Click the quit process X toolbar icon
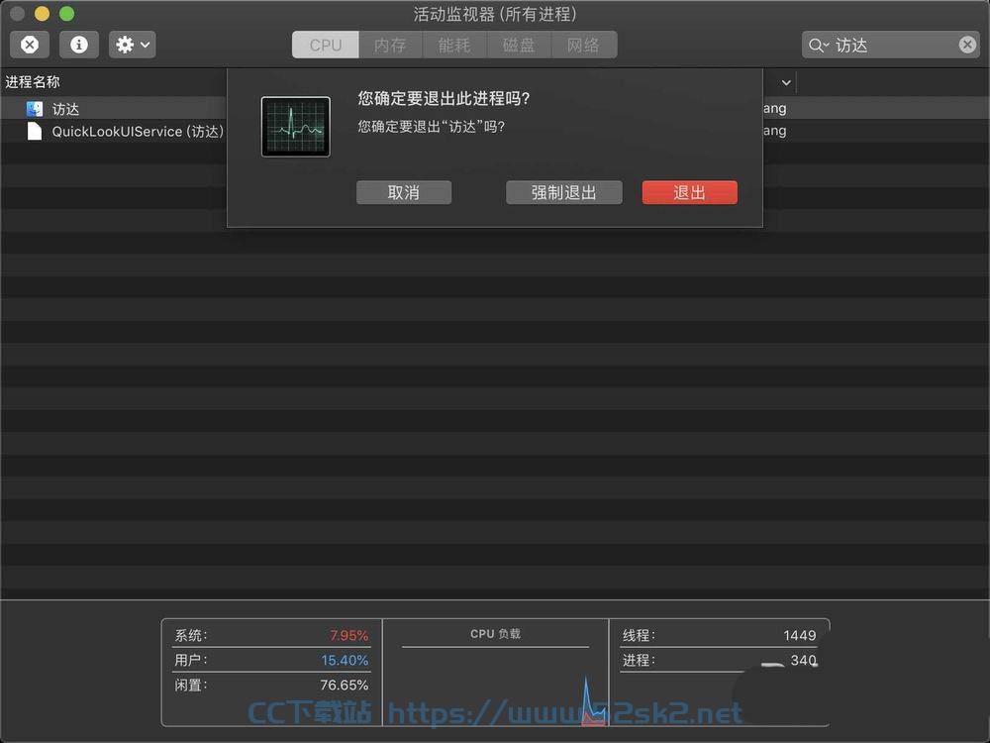The height and width of the screenshot is (743, 990). (x=29, y=45)
